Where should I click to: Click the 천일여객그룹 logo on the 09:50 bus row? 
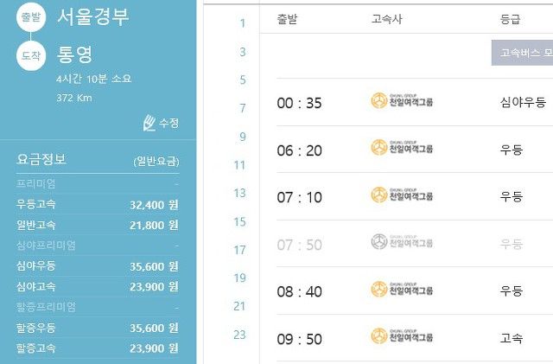(x=402, y=335)
